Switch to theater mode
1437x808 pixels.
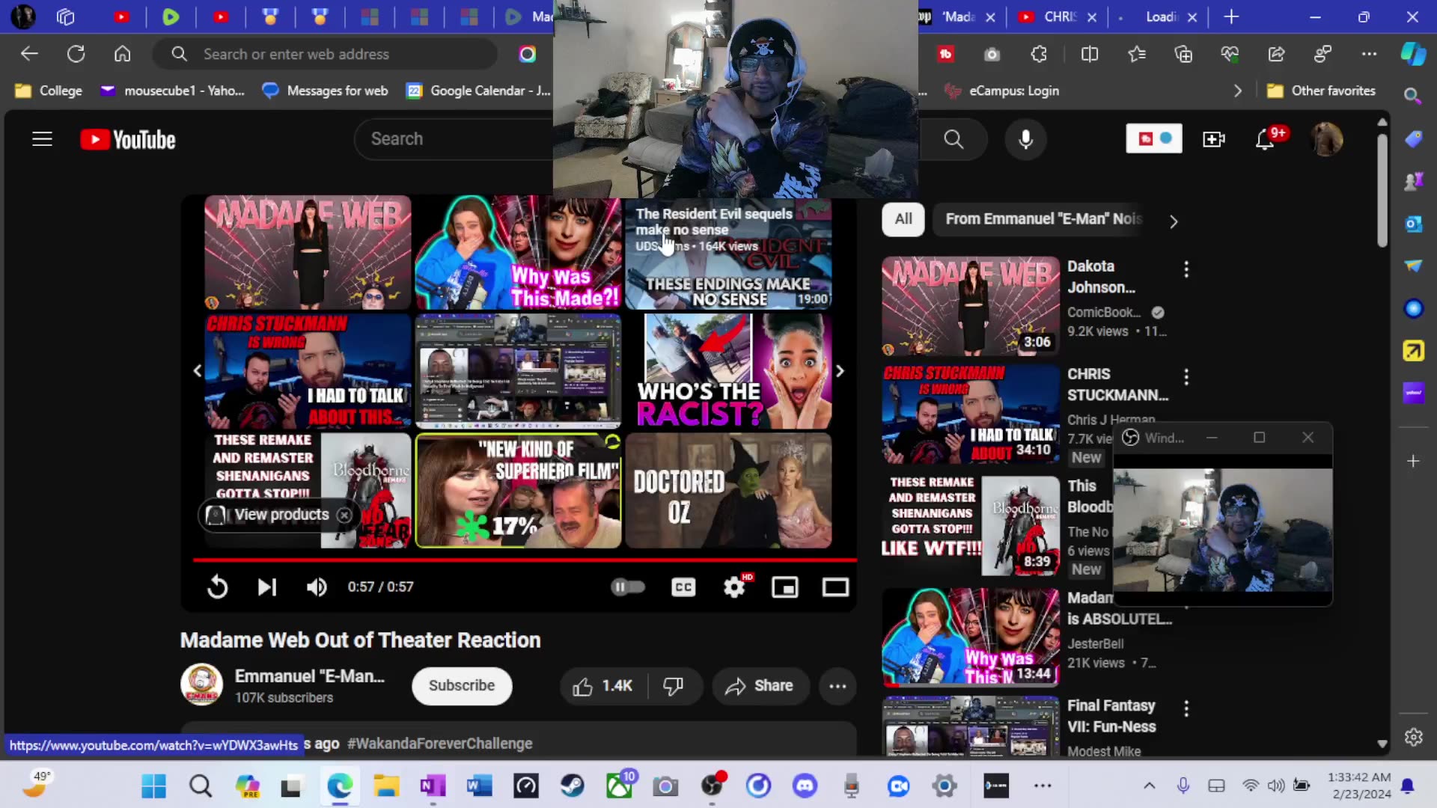pos(835,587)
